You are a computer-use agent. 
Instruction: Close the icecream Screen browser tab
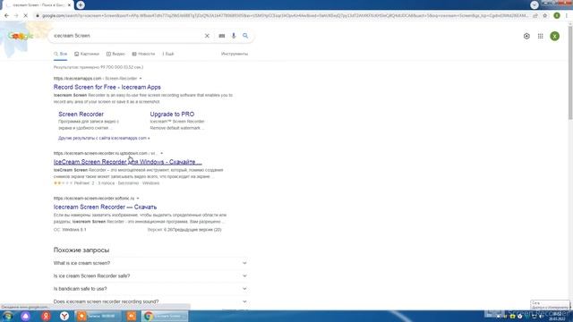click(69, 5)
